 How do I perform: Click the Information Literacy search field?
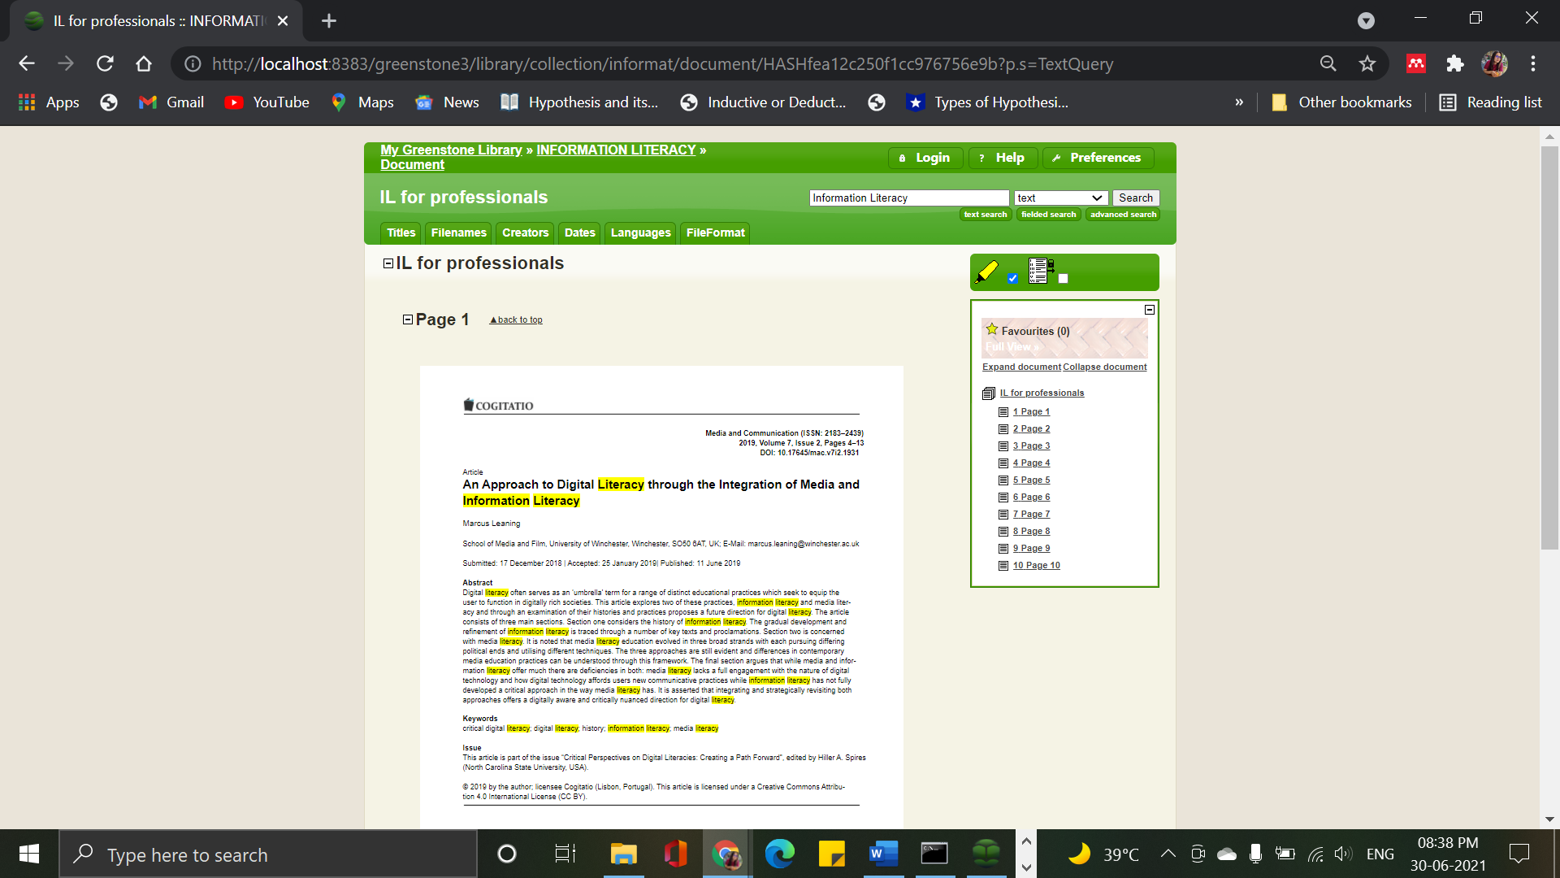[x=908, y=198]
